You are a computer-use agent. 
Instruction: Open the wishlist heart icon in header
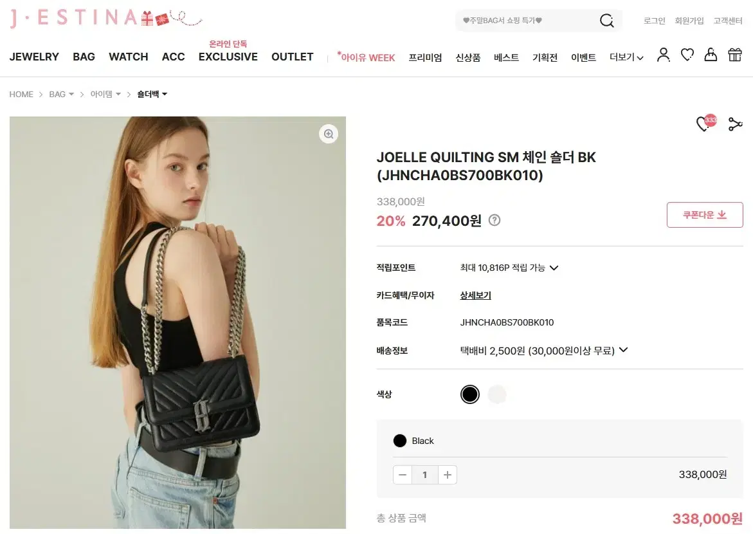point(687,55)
